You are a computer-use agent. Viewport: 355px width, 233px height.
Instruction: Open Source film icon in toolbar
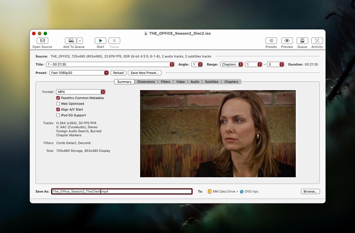point(42,41)
